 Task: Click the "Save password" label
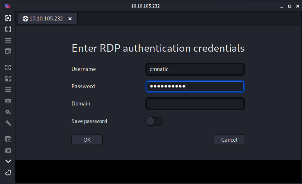click(x=89, y=121)
